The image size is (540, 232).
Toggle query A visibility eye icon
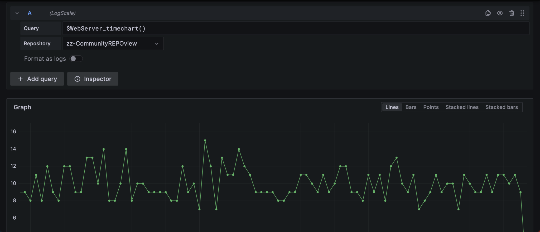[x=500, y=13]
